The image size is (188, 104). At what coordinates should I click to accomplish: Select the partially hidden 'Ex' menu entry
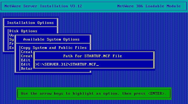11,48
